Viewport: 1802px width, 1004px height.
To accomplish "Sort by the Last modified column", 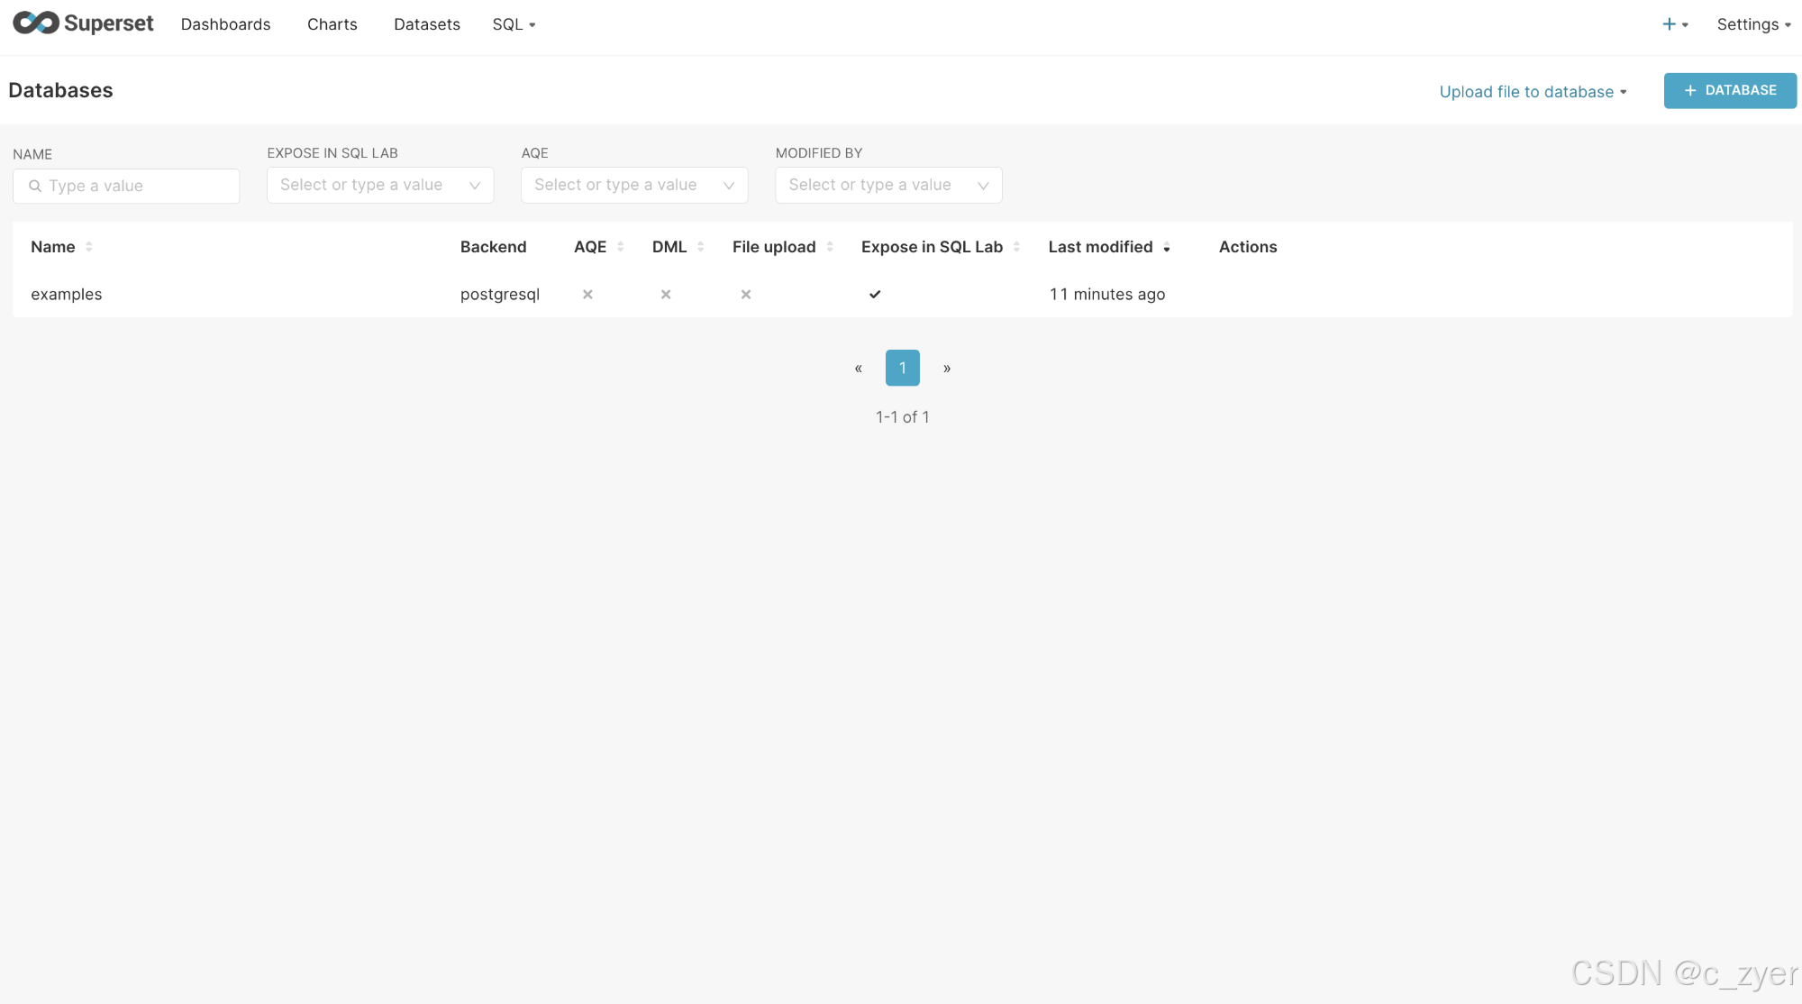I will click(x=1108, y=247).
